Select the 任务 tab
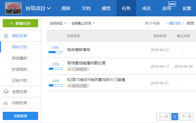The height and width of the screenshot is (123, 196). click(x=126, y=8)
